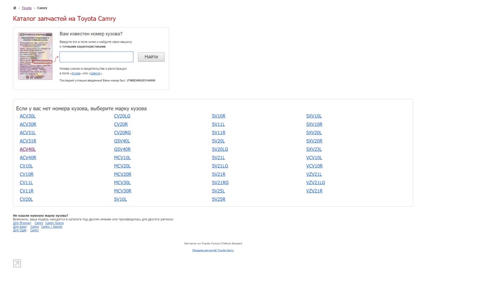Select the SXV23L body model

[314, 149]
